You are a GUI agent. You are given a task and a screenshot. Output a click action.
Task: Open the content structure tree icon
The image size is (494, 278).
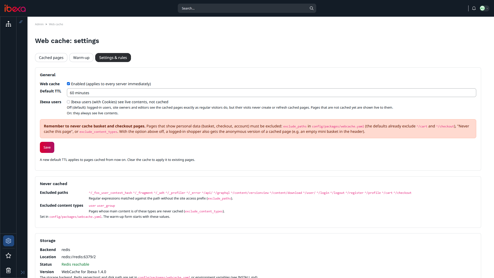point(8,24)
